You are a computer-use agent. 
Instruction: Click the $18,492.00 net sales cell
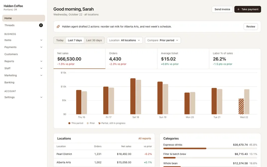pos(124,154)
